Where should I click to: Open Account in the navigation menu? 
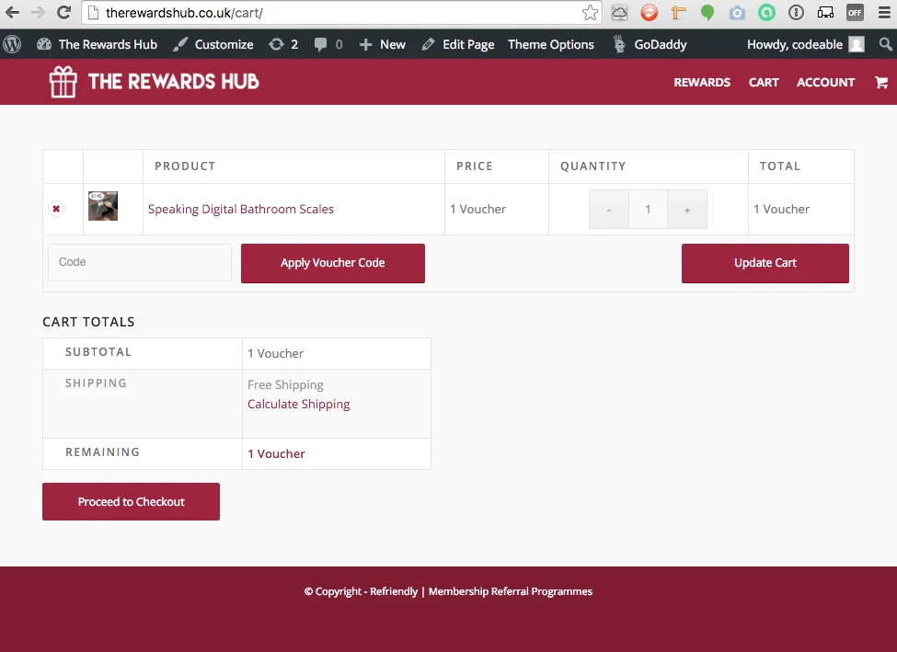825,82
